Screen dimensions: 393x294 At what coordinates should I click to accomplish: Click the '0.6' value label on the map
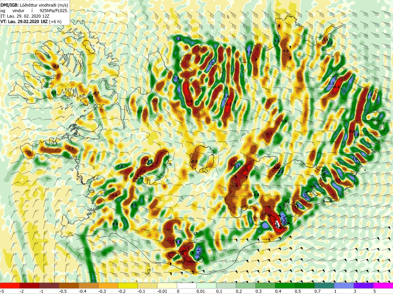[284, 121]
